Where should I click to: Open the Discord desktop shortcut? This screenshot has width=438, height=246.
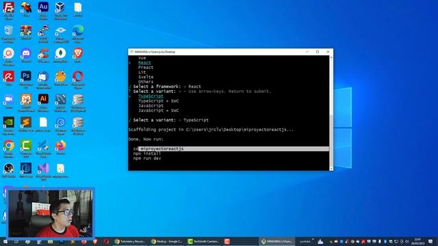point(26,53)
